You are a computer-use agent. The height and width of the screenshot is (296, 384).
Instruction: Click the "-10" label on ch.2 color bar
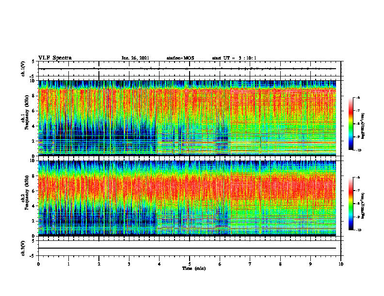[358, 230]
